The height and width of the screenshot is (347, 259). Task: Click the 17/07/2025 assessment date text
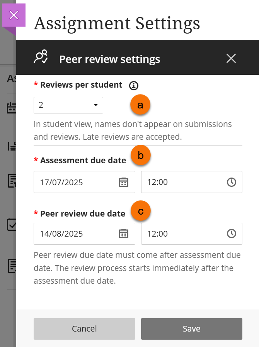(61, 182)
